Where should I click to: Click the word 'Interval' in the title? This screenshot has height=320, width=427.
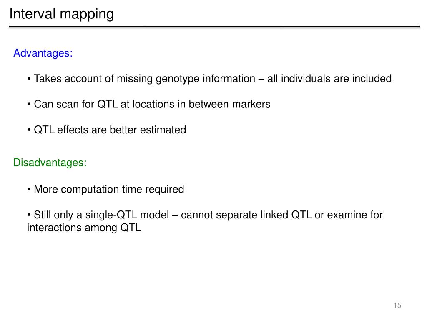(33, 14)
